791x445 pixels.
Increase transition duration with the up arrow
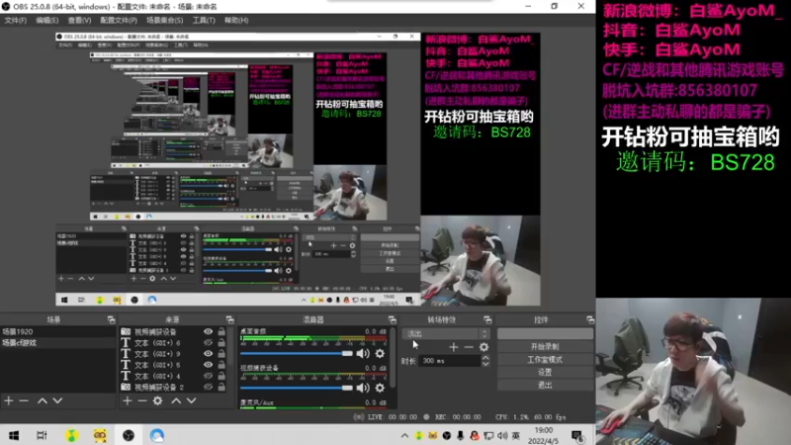point(485,358)
